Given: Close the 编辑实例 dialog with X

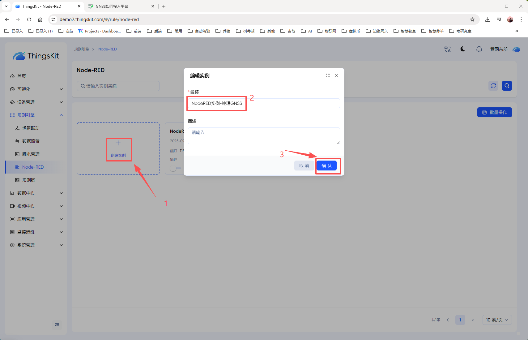Looking at the screenshot, I should coord(337,75).
